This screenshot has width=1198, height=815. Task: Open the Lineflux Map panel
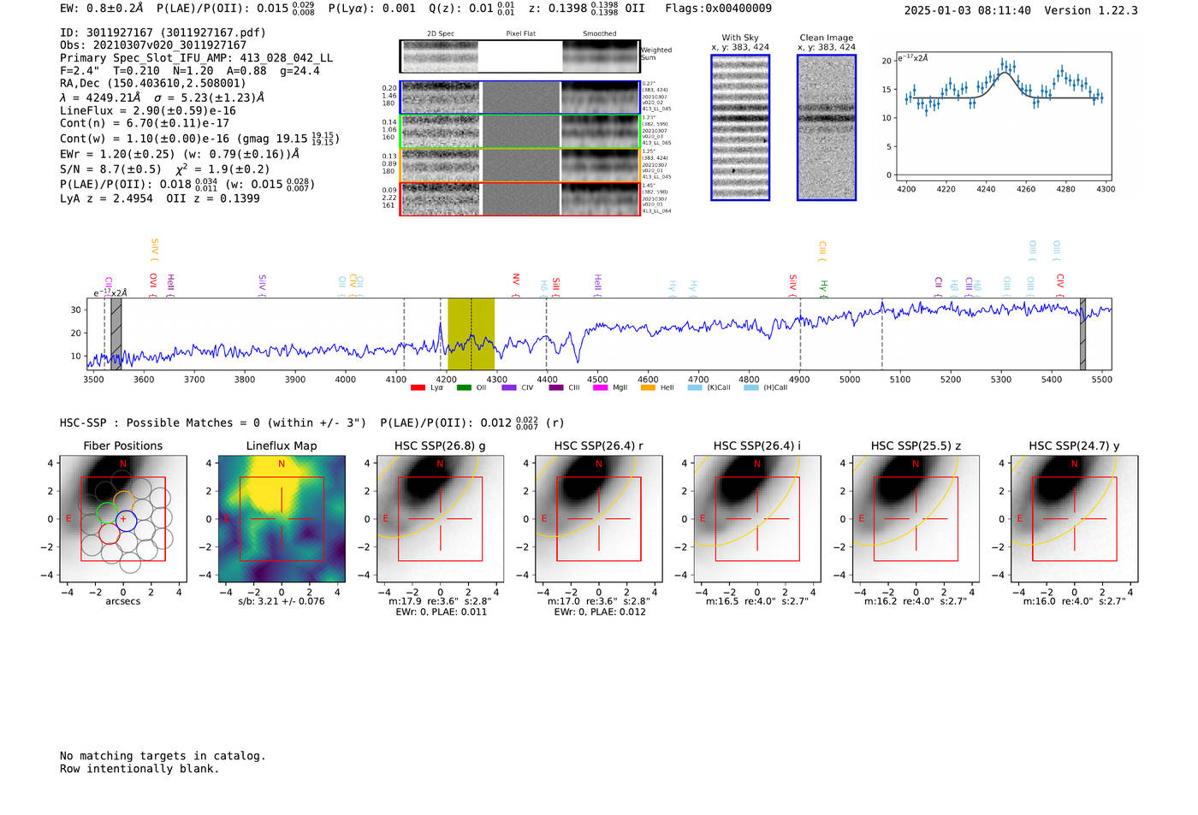pyautogui.click(x=282, y=519)
